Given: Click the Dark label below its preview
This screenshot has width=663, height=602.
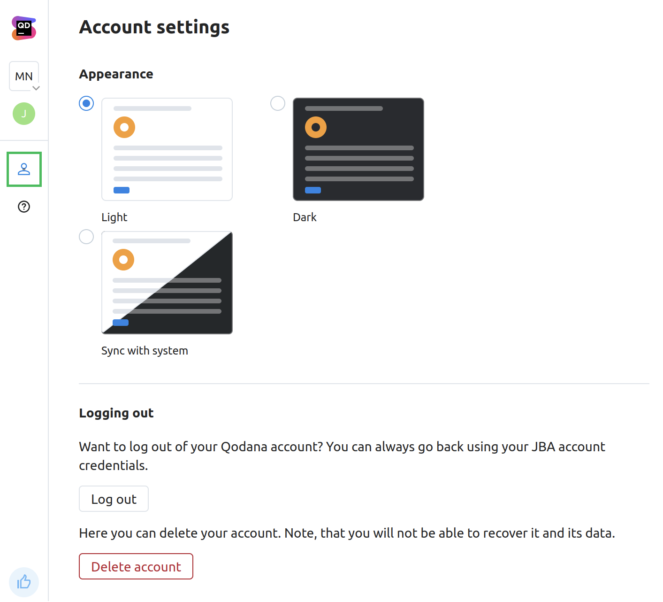Looking at the screenshot, I should (x=305, y=217).
